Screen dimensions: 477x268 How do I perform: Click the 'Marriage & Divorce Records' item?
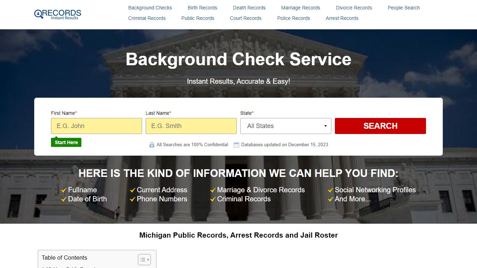click(x=261, y=190)
